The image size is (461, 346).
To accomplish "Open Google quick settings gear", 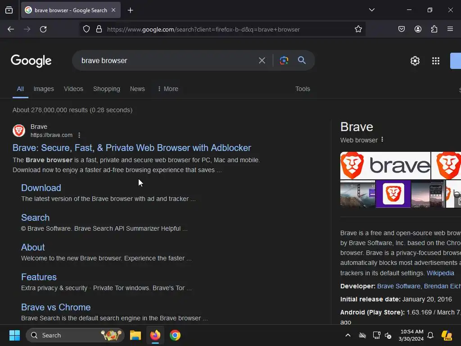I will 415,61.
